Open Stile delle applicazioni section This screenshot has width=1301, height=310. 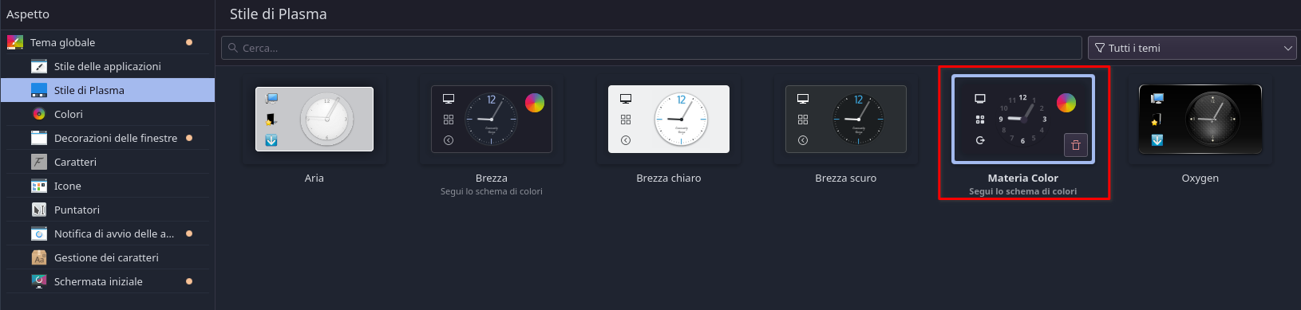coord(108,66)
